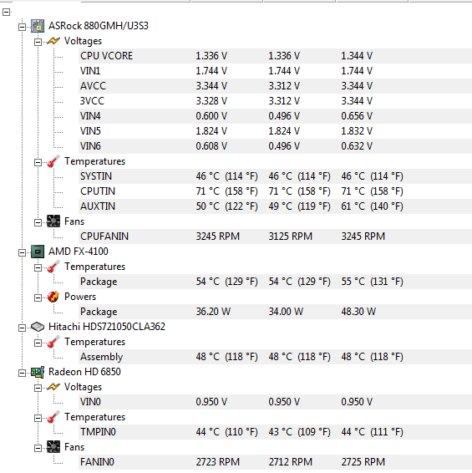This screenshot has width=472, height=473.
Task: Click the lightning icon beside ASRock Voltages
Action: click(53, 41)
